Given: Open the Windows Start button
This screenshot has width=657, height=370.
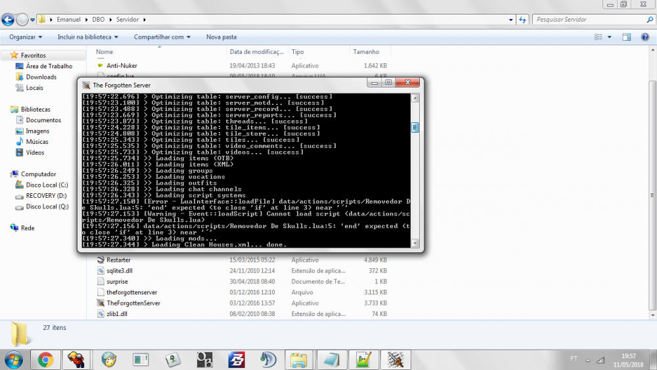Looking at the screenshot, I should (x=14, y=360).
